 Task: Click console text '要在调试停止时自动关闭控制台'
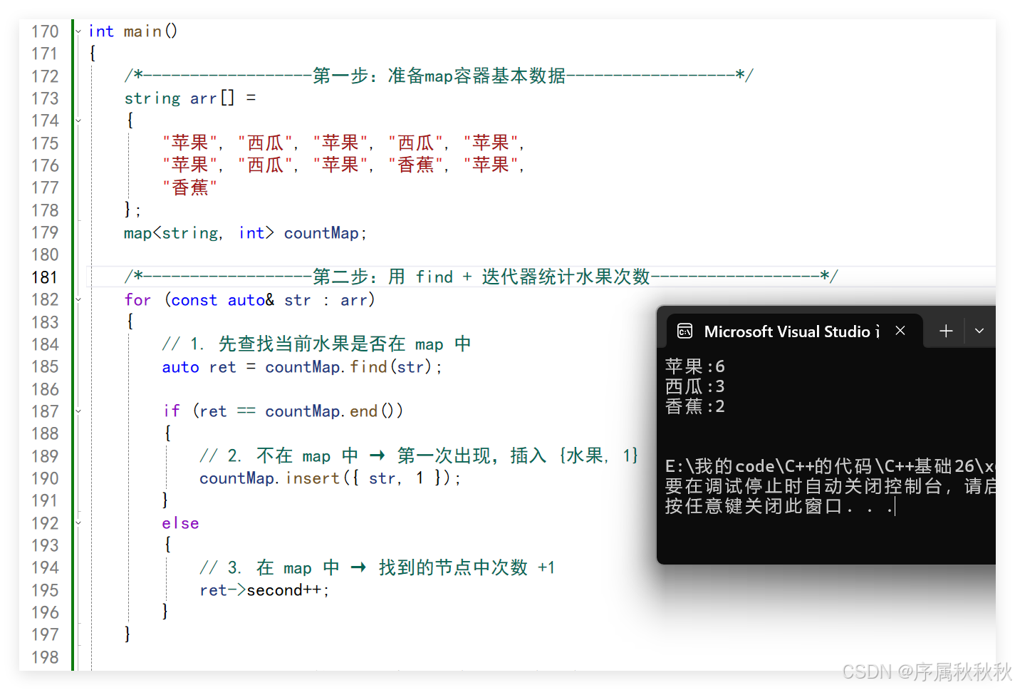point(803,486)
